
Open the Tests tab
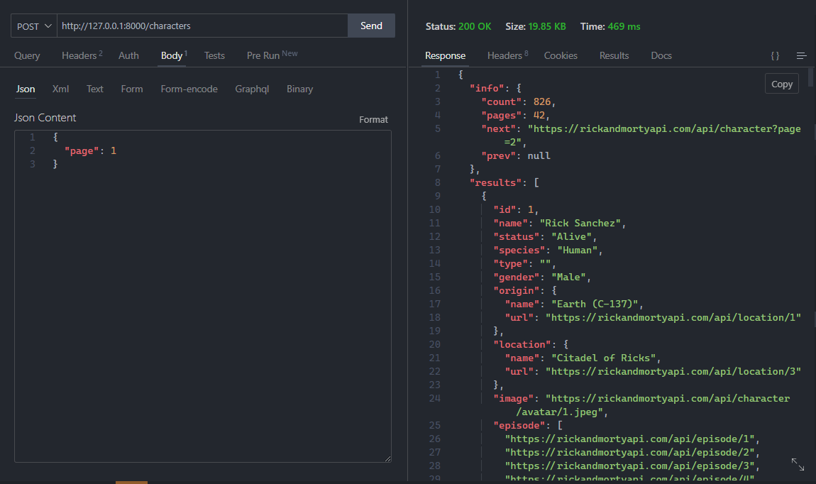pyautogui.click(x=214, y=55)
